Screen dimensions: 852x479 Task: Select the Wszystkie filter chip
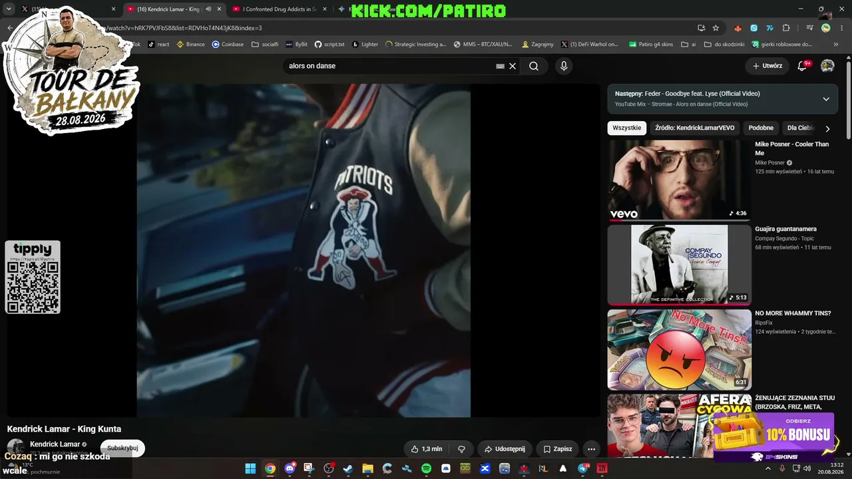(x=626, y=128)
